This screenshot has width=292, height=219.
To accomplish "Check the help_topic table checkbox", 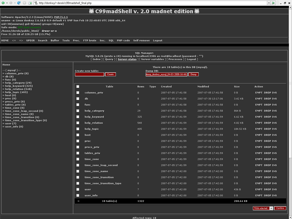I will point(78,129).
